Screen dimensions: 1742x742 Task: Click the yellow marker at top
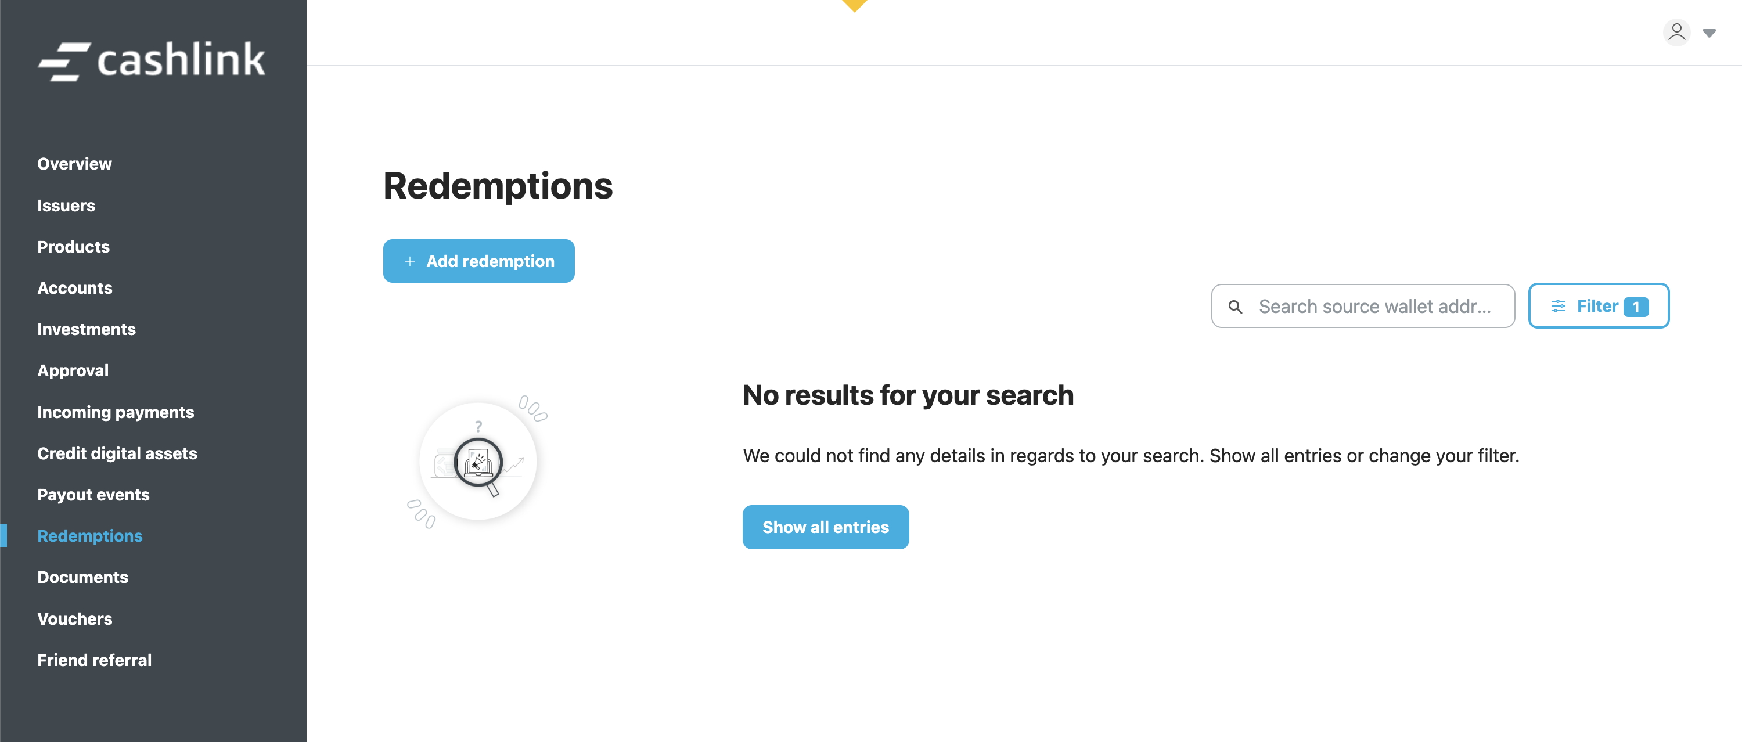[x=855, y=5]
